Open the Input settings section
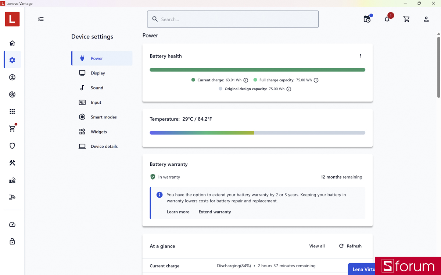 point(102,102)
